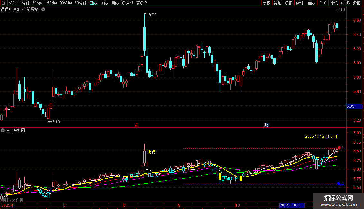Click the 复权 adjustment button
This screenshot has height=209, width=364.
coord(266,3)
